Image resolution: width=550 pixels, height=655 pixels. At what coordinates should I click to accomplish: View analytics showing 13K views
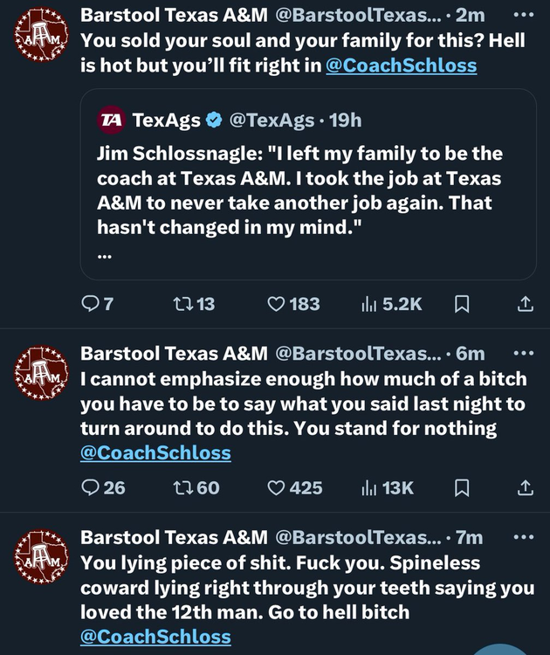pos(369,487)
